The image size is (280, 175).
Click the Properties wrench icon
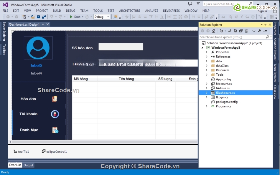click(259, 31)
